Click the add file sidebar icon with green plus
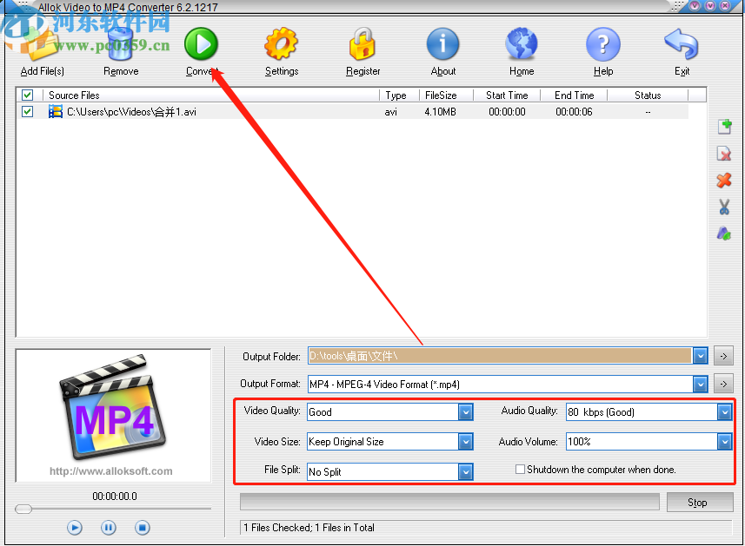Viewport: 745px width, 546px height. (x=724, y=127)
